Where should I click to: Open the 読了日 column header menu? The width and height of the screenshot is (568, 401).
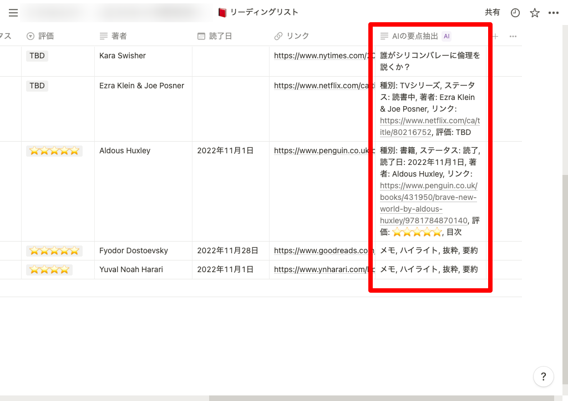coord(220,36)
